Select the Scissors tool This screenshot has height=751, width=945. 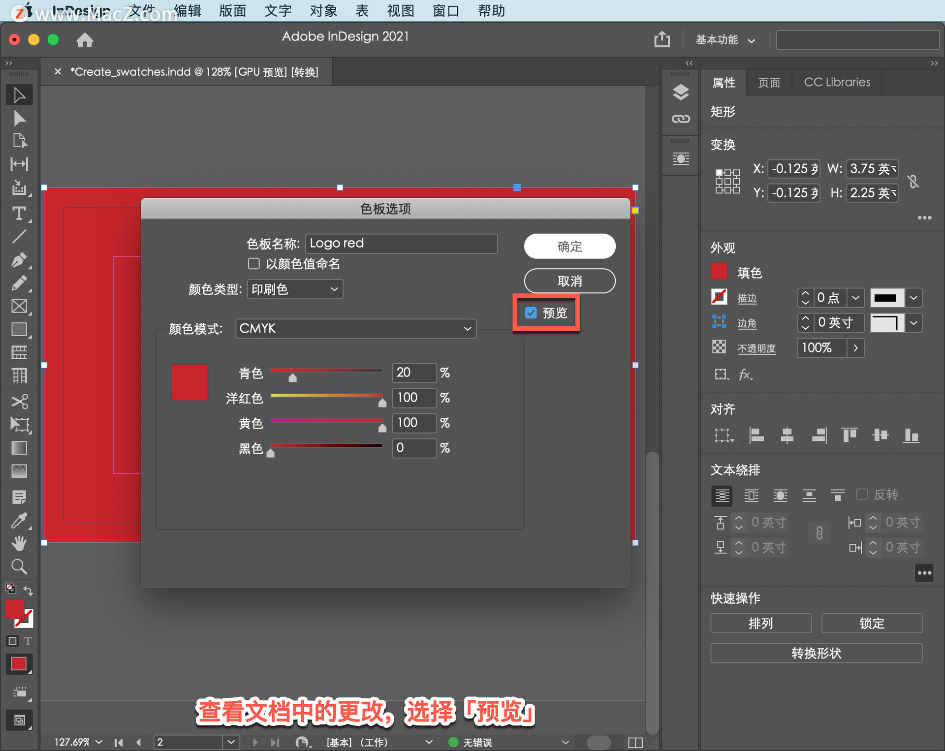19,401
